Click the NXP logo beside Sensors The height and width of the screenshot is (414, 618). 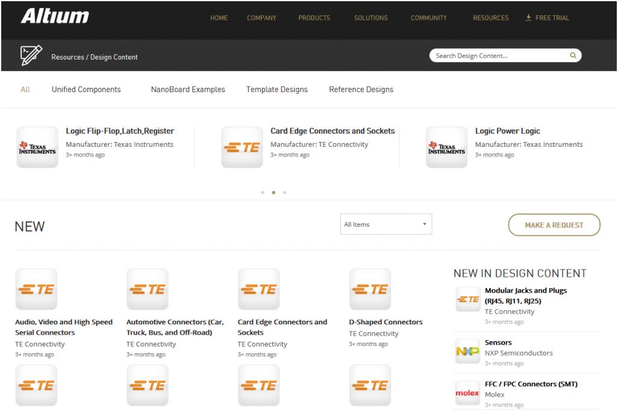pyautogui.click(x=468, y=351)
